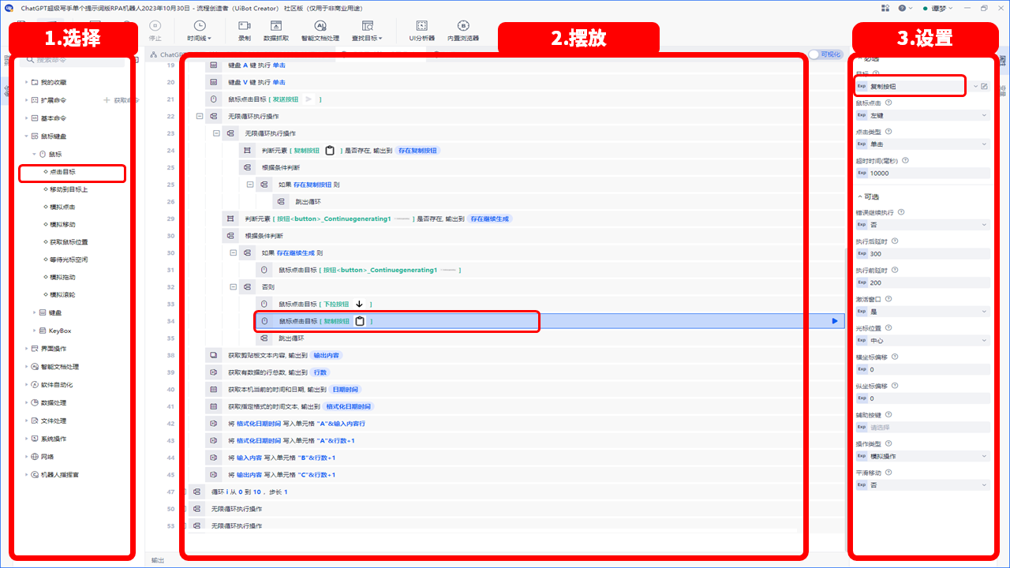
Task: Click the 查找目标 find target icon
Action: click(367, 26)
